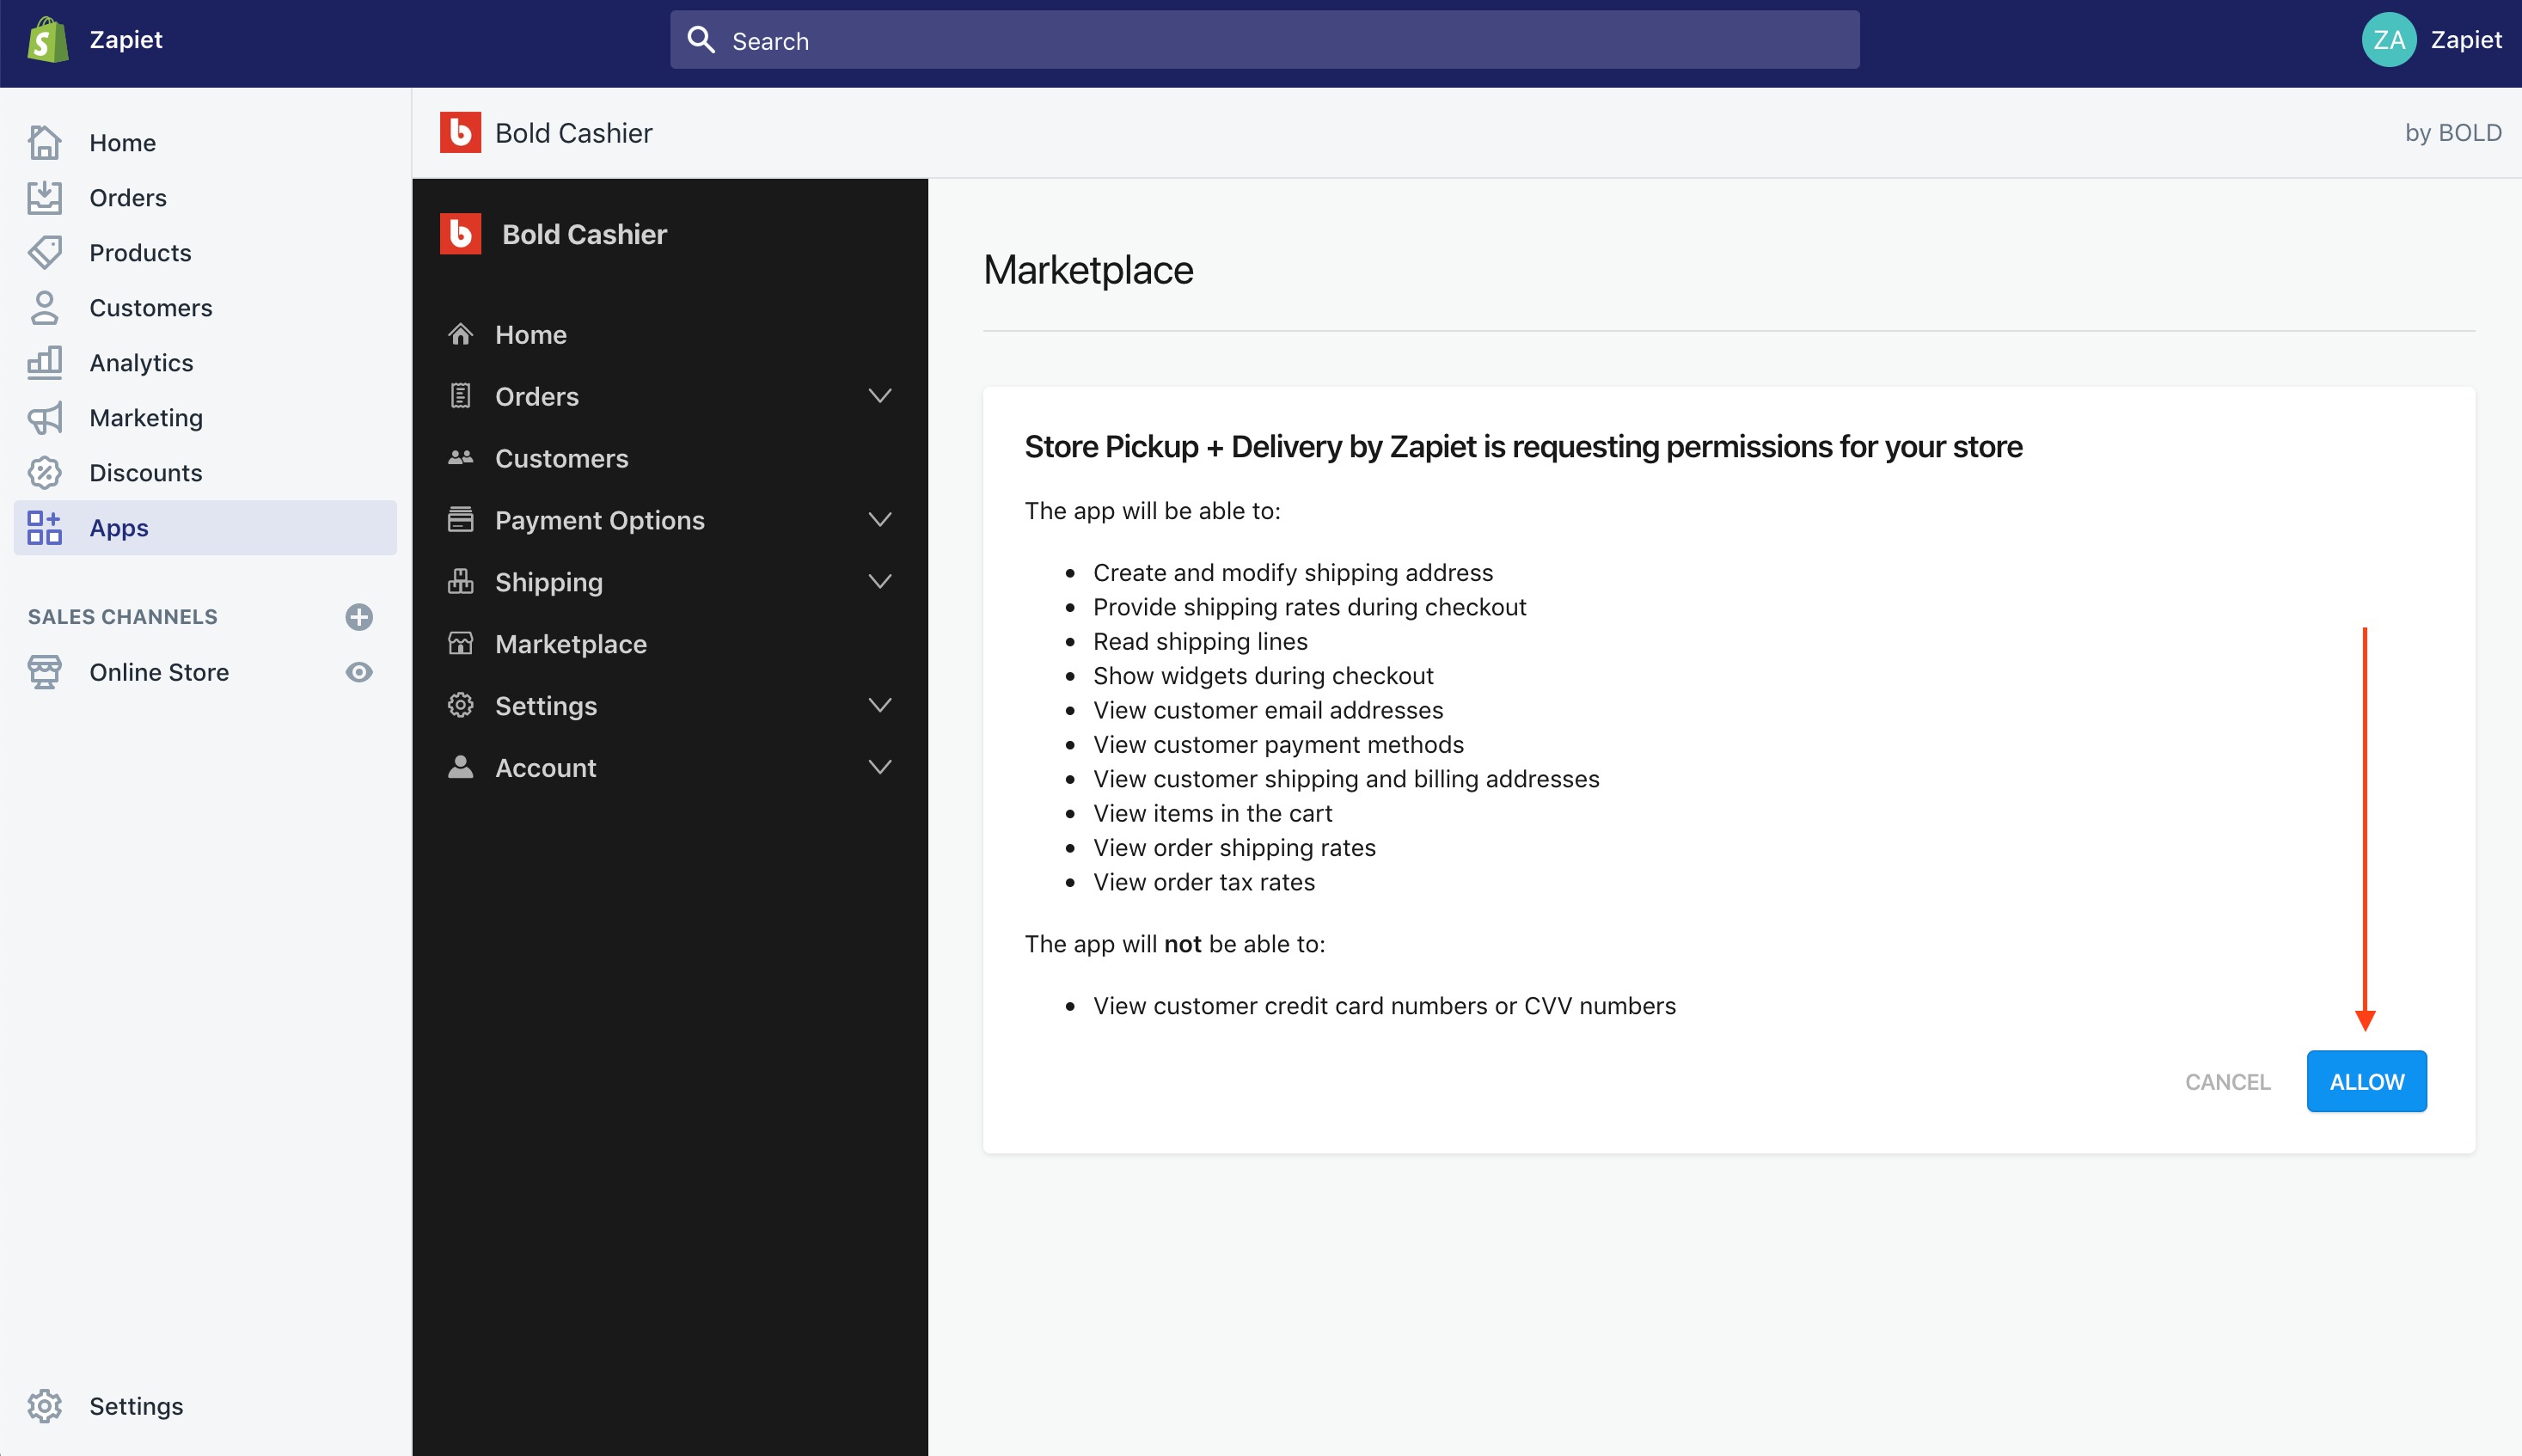
Task: Click the Marketing megaphone icon
Action: point(45,417)
